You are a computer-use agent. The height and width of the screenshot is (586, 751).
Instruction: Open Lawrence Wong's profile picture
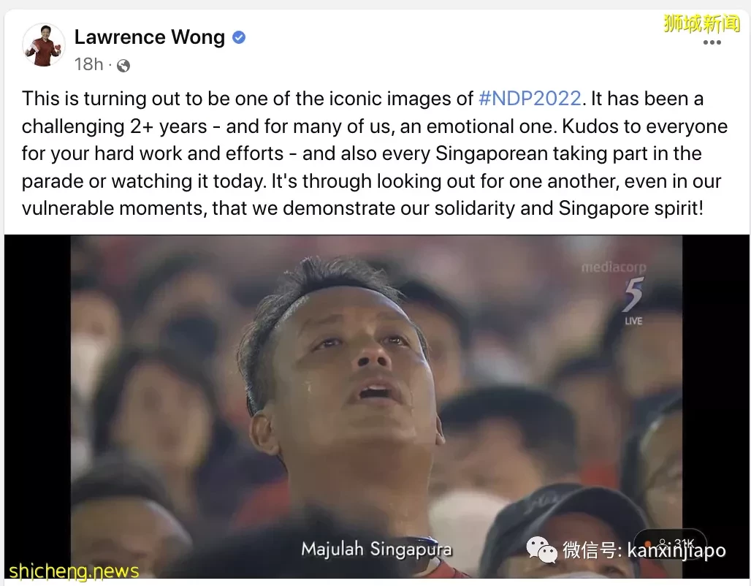44,45
